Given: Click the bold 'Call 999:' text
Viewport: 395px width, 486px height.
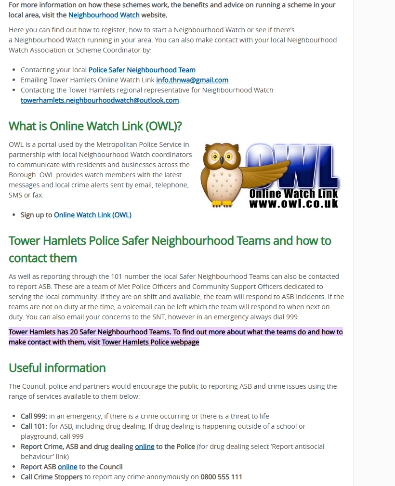Looking at the screenshot, I should (x=34, y=416).
